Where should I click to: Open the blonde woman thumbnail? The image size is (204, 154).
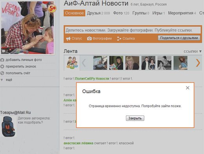(132, 63)
